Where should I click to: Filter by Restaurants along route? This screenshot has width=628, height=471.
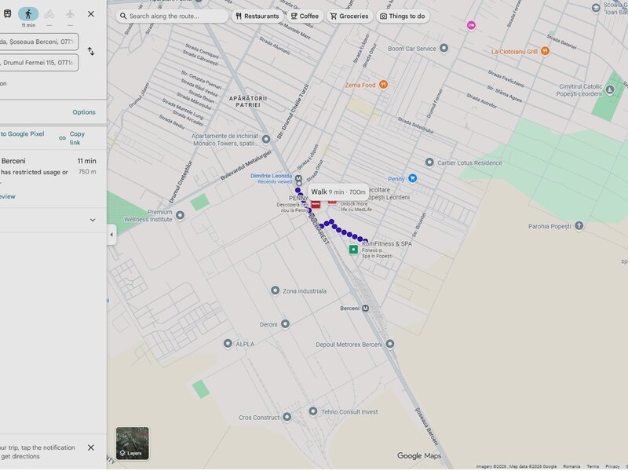click(257, 16)
